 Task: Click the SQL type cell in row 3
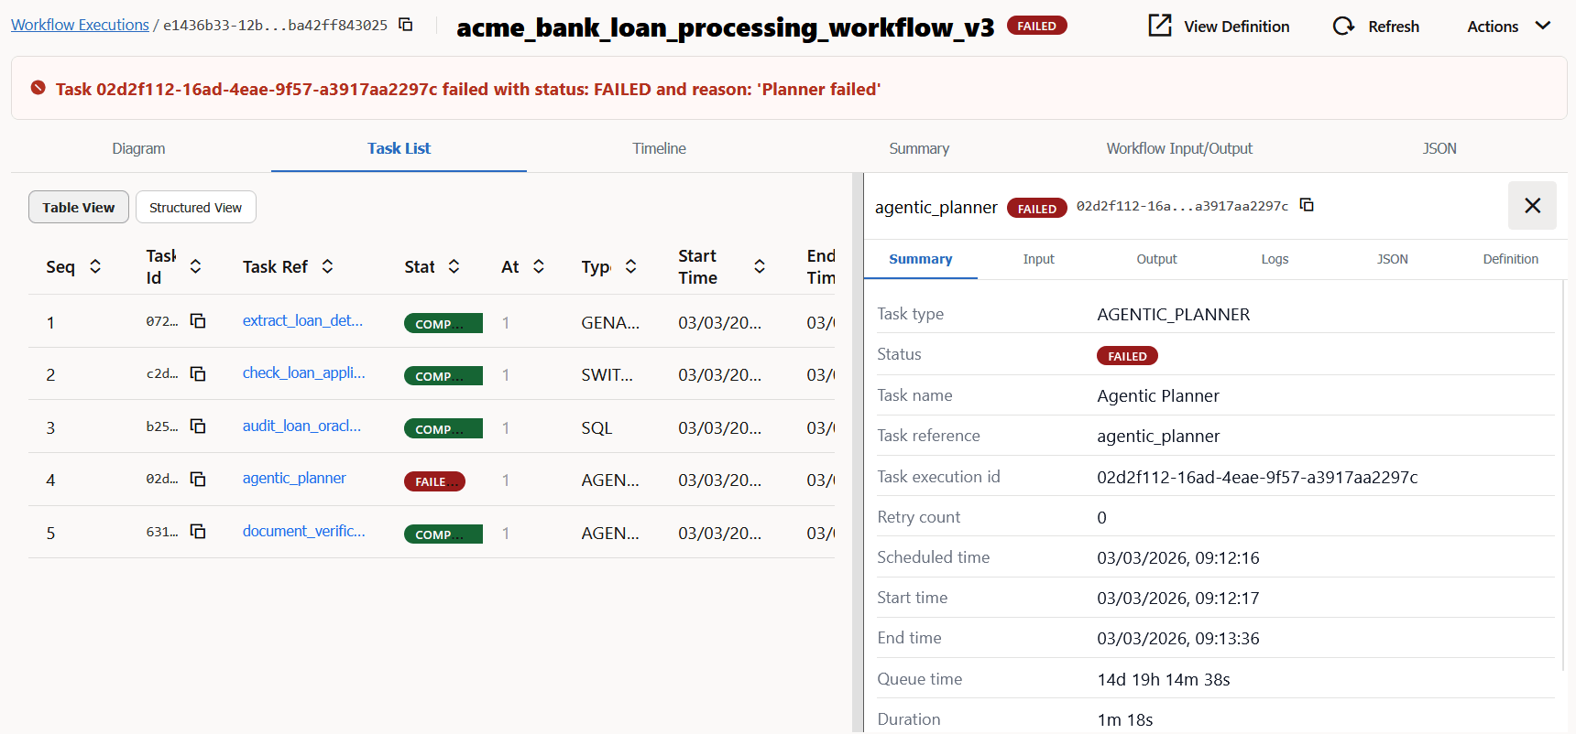tap(596, 427)
